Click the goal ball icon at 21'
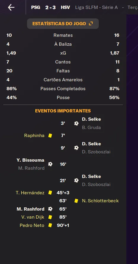Screen dimensions: 138x264 [76, 180]
